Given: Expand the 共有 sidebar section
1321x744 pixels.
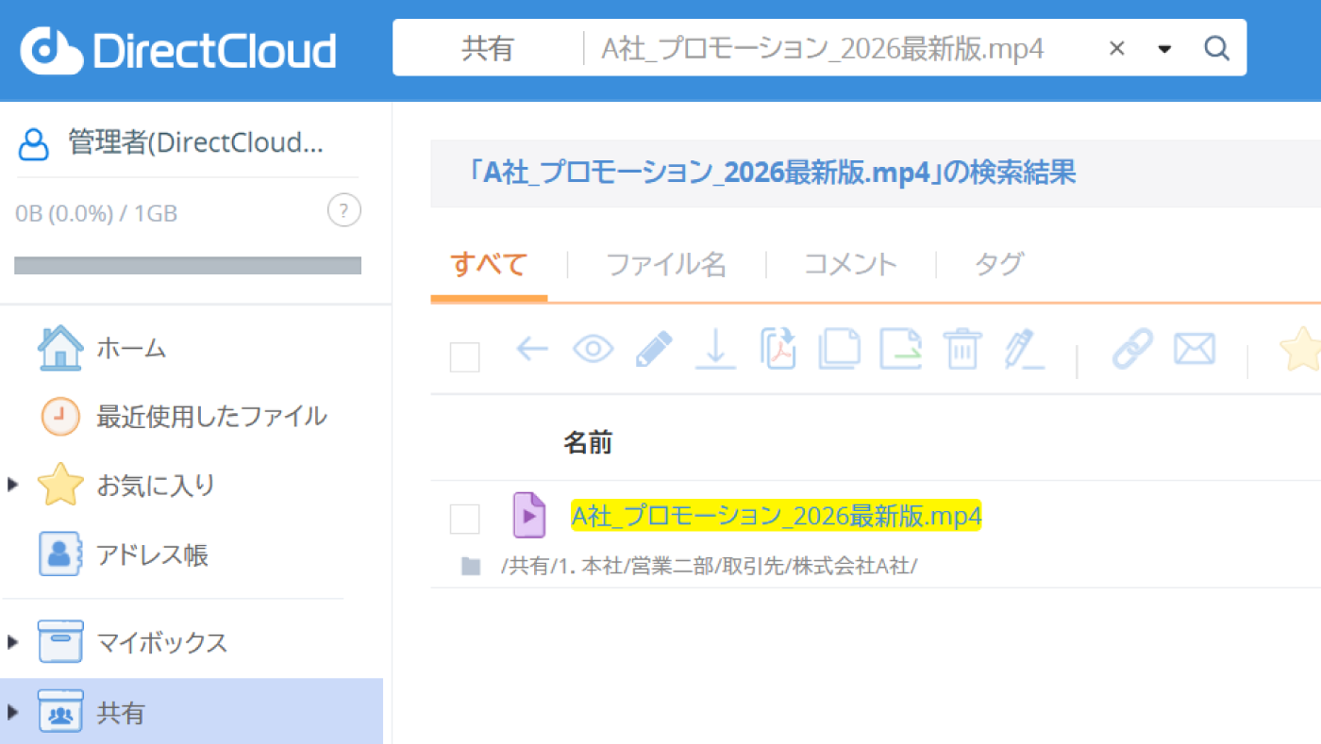Looking at the screenshot, I should [13, 712].
